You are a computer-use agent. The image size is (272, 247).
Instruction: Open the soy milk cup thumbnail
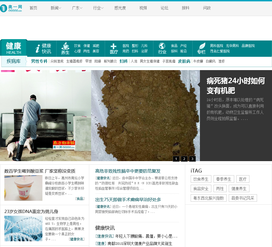(23, 188)
